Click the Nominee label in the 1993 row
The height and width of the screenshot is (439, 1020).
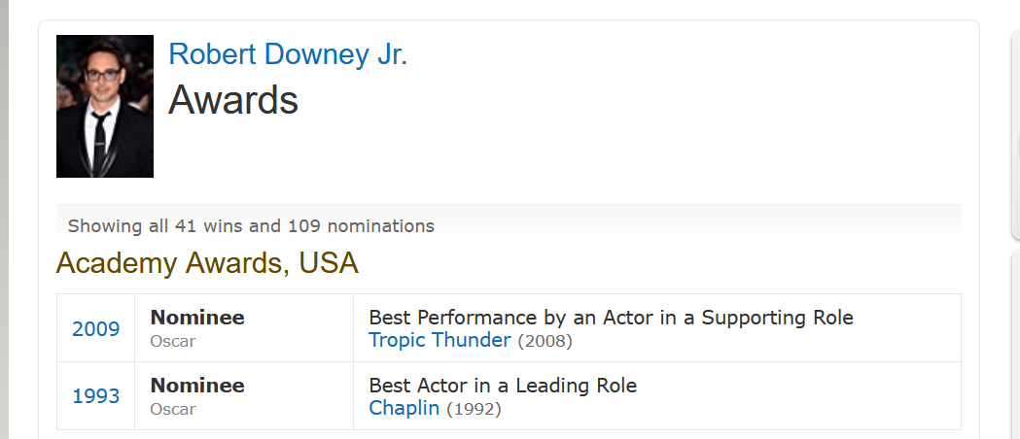(197, 386)
